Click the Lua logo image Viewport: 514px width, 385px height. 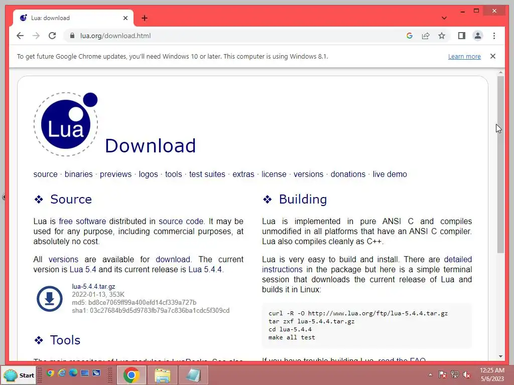[x=66, y=124]
